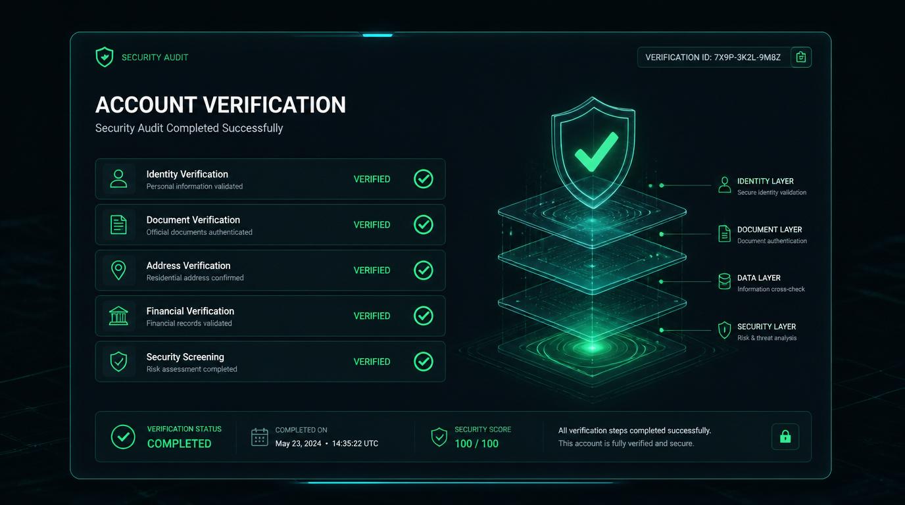Screen dimensions: 905x505
Task: Click the checkmark circle beside Security Screening
Action: coord(424,362)
